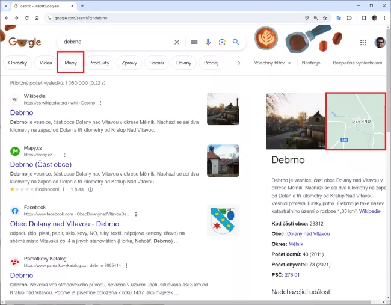Close the debrno search tab
This screenshot has height=305, width=391.
(x=72, y=6)
